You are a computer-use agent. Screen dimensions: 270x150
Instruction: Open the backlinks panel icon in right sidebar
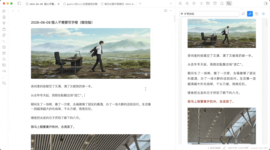[180, 3]
